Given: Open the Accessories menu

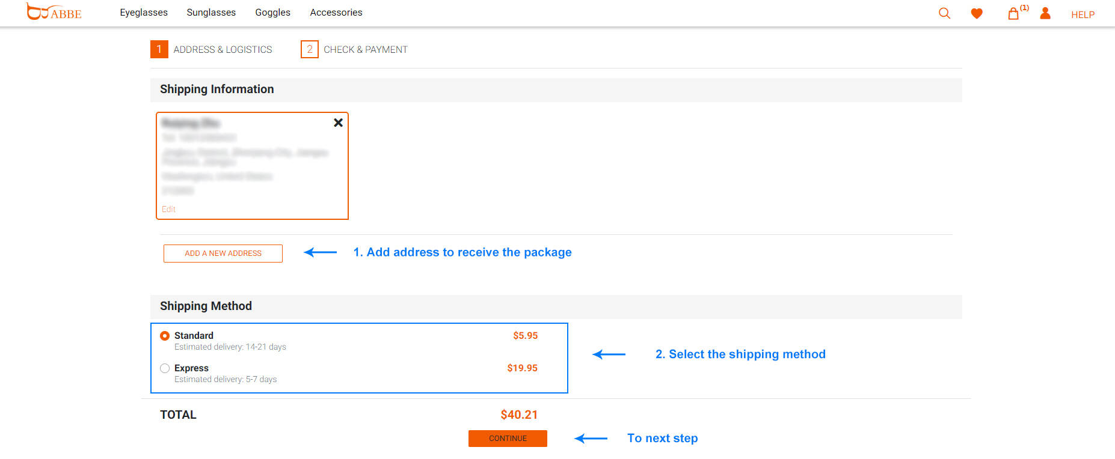Looking at the screenshot, I should (x=336, y=13).
